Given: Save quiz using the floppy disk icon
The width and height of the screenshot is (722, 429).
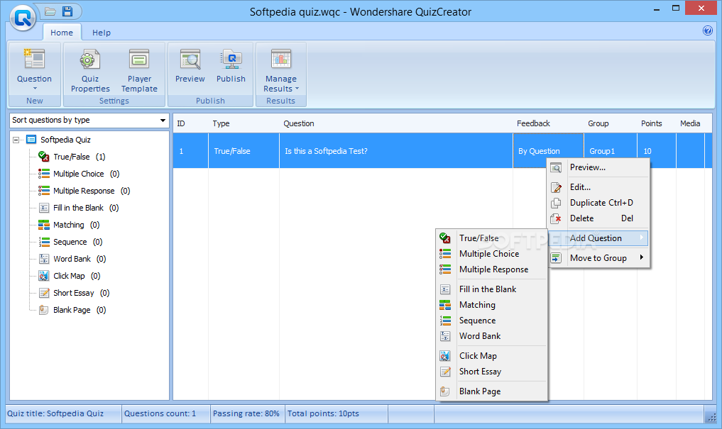Looking at the screenshot, I should [67, 11].
